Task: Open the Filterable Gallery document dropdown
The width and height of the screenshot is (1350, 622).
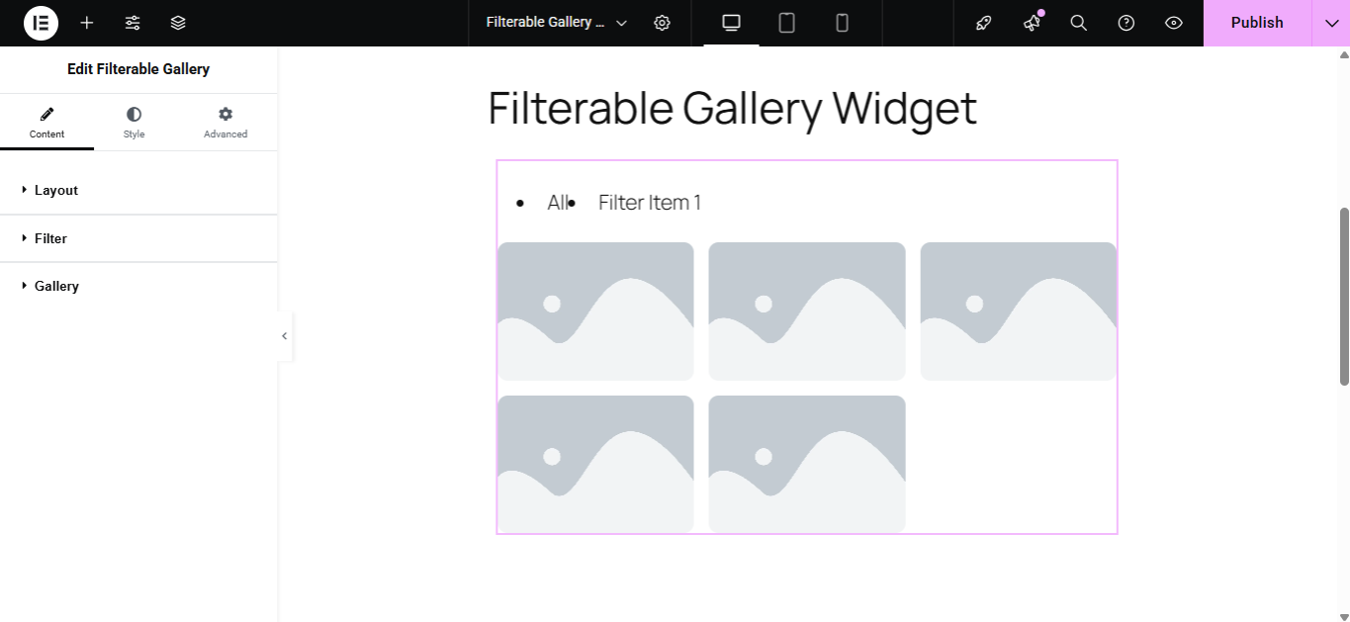Action: tap(557, 23)
